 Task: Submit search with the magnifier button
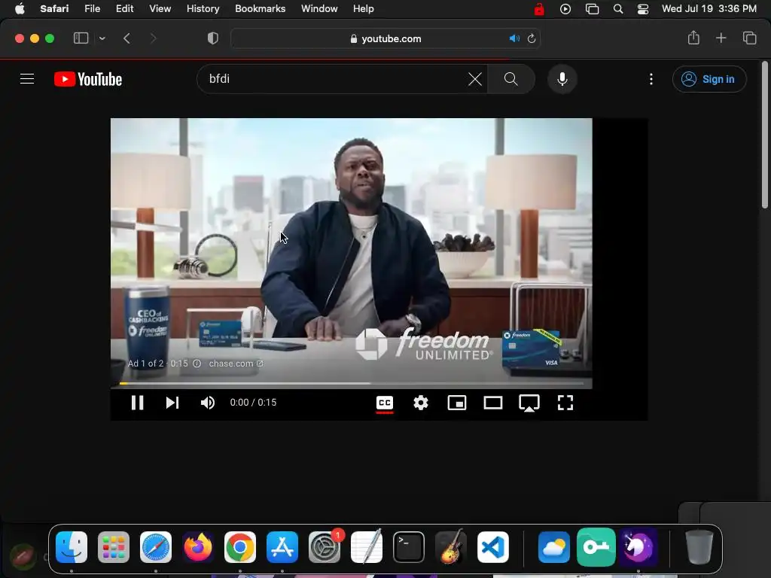pos(511,78)
